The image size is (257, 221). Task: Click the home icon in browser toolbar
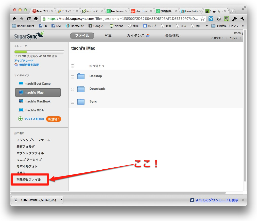pos(36,19)
